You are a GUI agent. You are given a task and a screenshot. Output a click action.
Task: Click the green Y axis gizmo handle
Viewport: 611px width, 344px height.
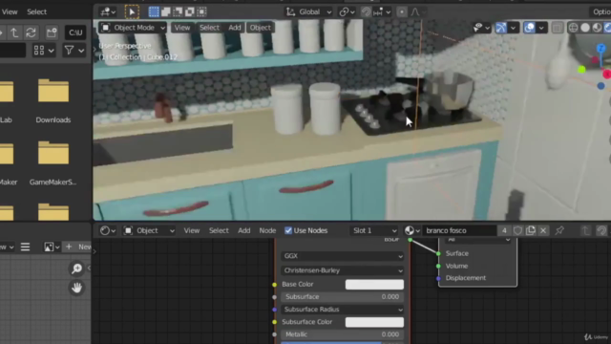[581, 70]
